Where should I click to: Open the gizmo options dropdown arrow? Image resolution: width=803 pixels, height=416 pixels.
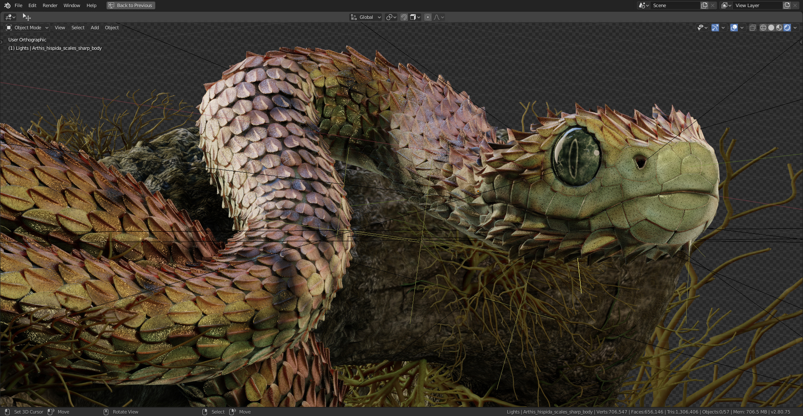[x=723, y=28]
